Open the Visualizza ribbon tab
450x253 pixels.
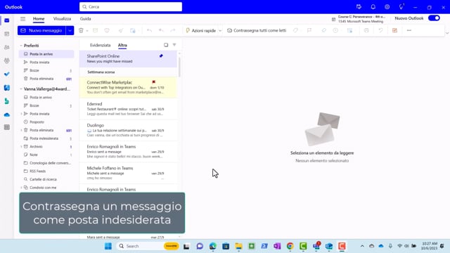(62, 19)
